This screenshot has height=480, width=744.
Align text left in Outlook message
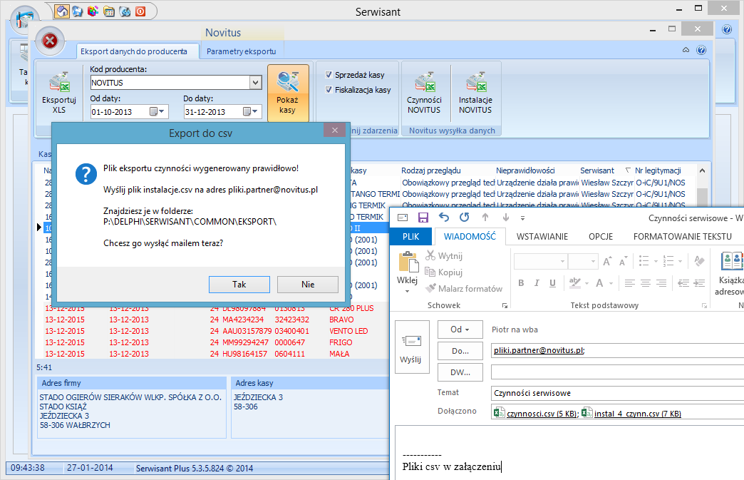[630, 283]
